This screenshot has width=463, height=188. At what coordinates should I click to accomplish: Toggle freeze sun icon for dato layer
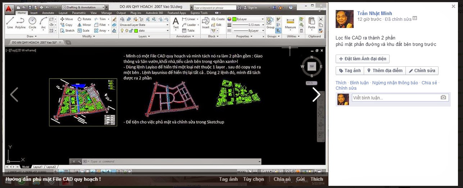(127, 31)
